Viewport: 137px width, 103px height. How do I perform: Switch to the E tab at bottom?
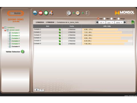click(x=37, y=90)
